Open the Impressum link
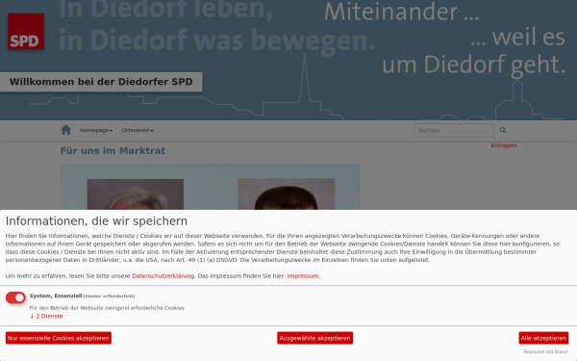 coord(303,276)
